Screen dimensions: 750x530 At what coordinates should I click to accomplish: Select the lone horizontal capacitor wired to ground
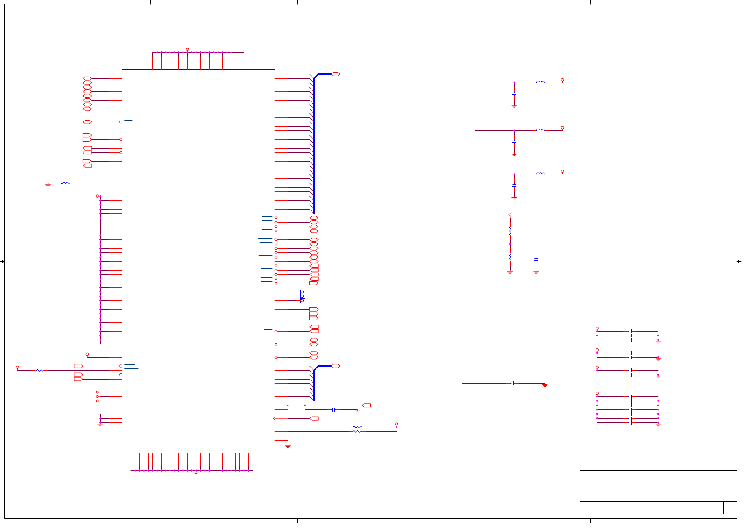(513, 383)
